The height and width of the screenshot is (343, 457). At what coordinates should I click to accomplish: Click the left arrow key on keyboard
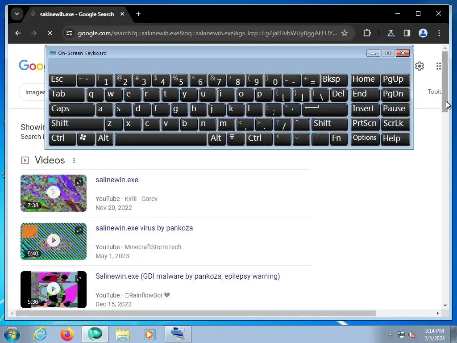click(283, 139)
